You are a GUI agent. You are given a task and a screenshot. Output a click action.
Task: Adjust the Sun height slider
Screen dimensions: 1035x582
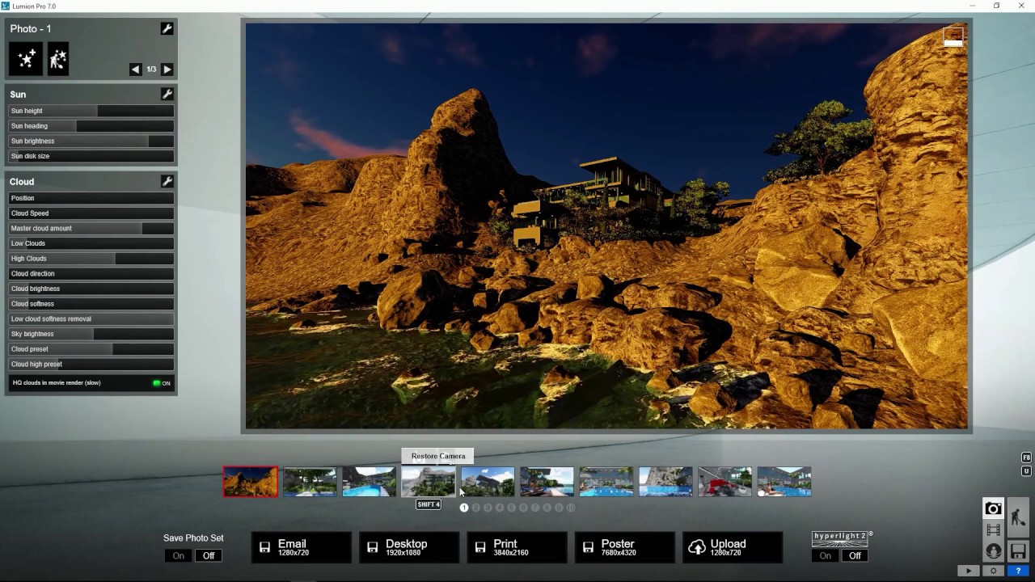click(x=91, y=111)
